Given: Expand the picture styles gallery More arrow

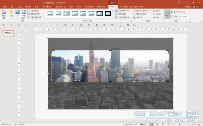Looking at the screenshot, I should click(x=113, y=17).
